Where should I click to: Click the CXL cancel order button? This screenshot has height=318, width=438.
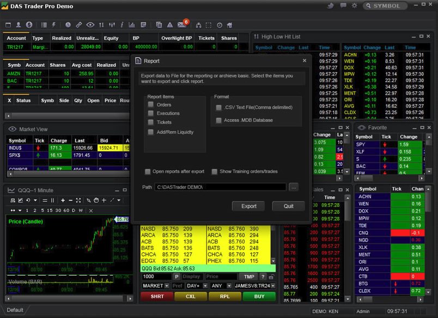191,297
